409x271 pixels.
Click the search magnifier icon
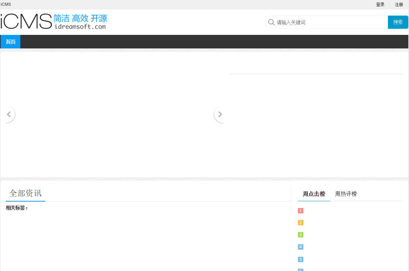(271, 22)
